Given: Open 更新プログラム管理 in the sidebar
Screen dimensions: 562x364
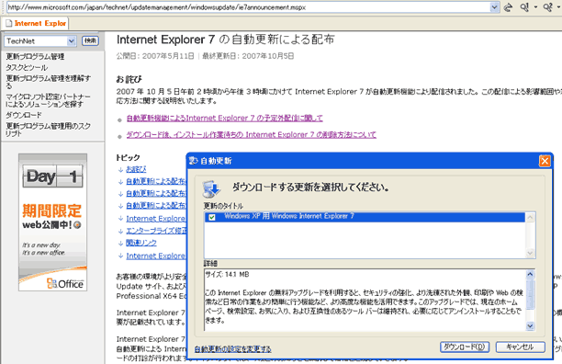Looking at the screenshot, I should [35, 56].
